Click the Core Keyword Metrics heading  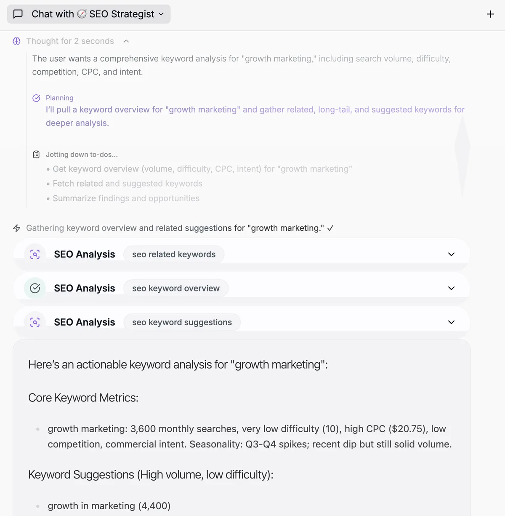click(x=83, y=398)
